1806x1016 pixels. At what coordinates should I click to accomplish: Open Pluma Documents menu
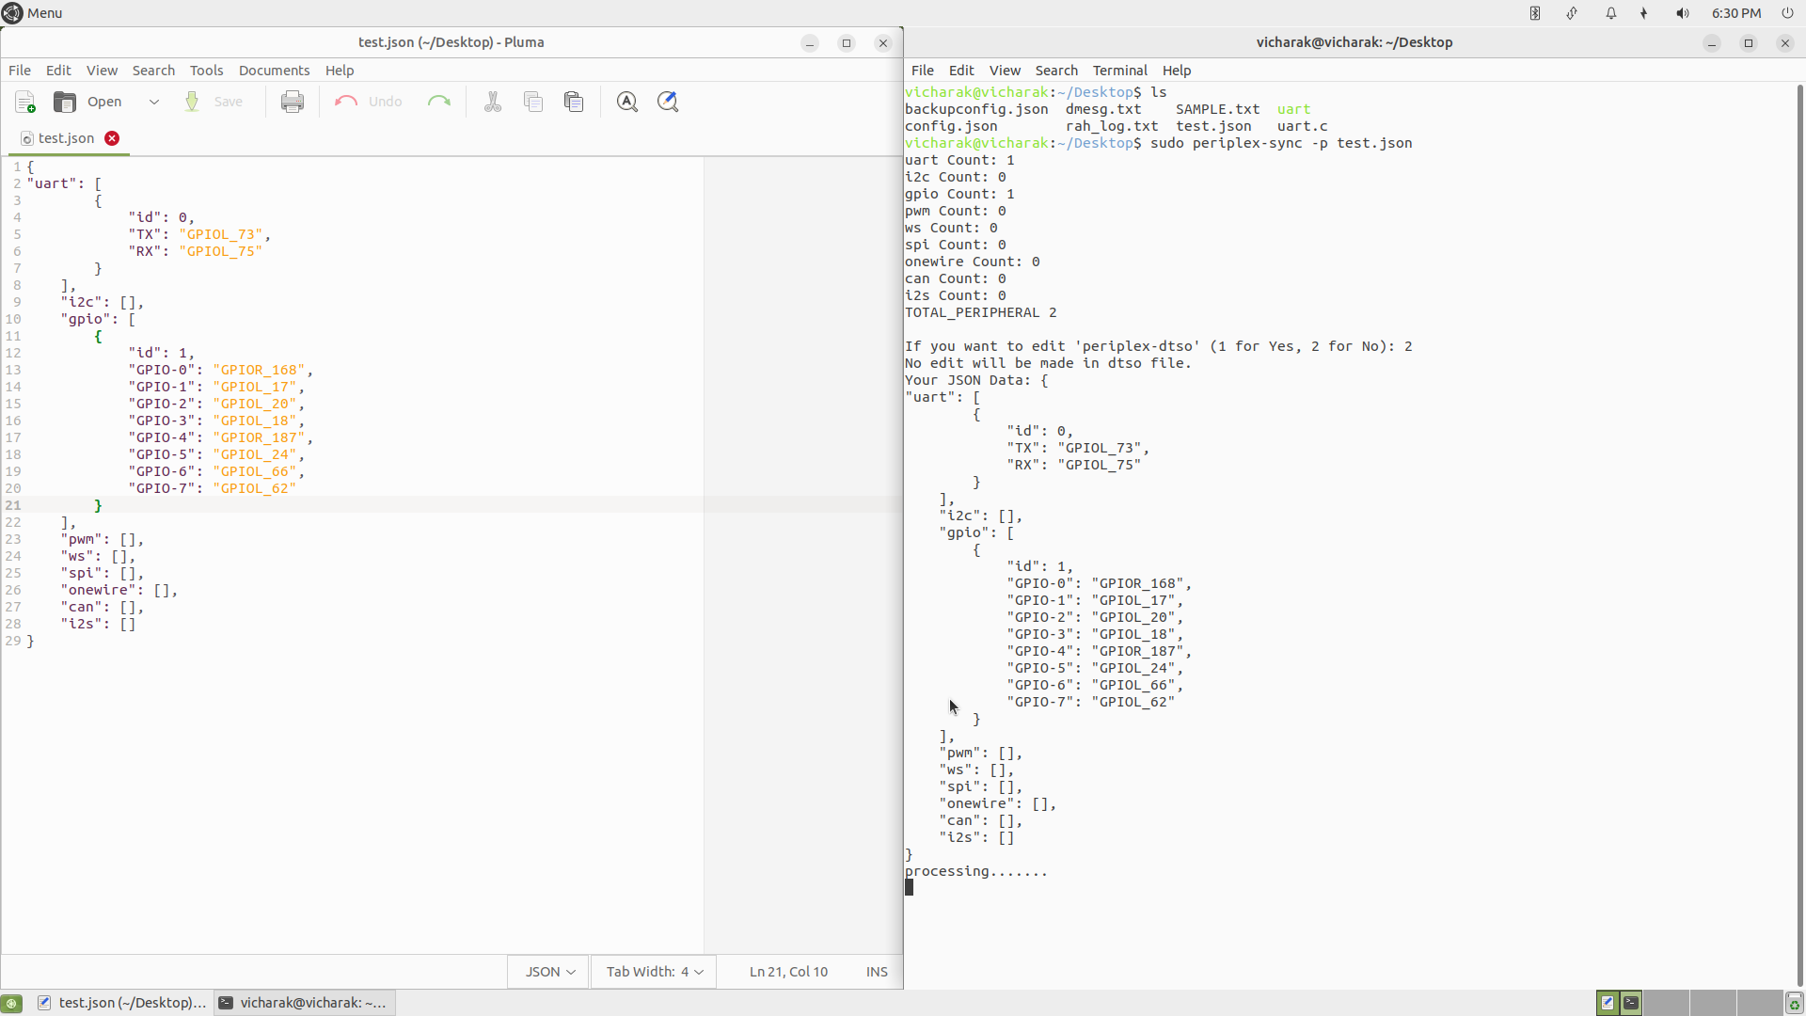(x=274, y=71)
